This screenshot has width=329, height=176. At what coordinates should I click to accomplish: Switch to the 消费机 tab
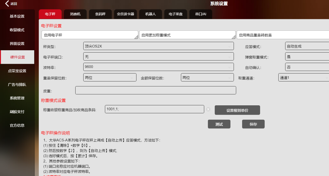pyautogui.click(x=75, y=14)
